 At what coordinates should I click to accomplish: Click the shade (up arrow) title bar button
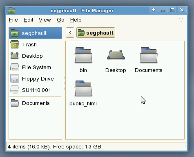[x=154, y=10]
